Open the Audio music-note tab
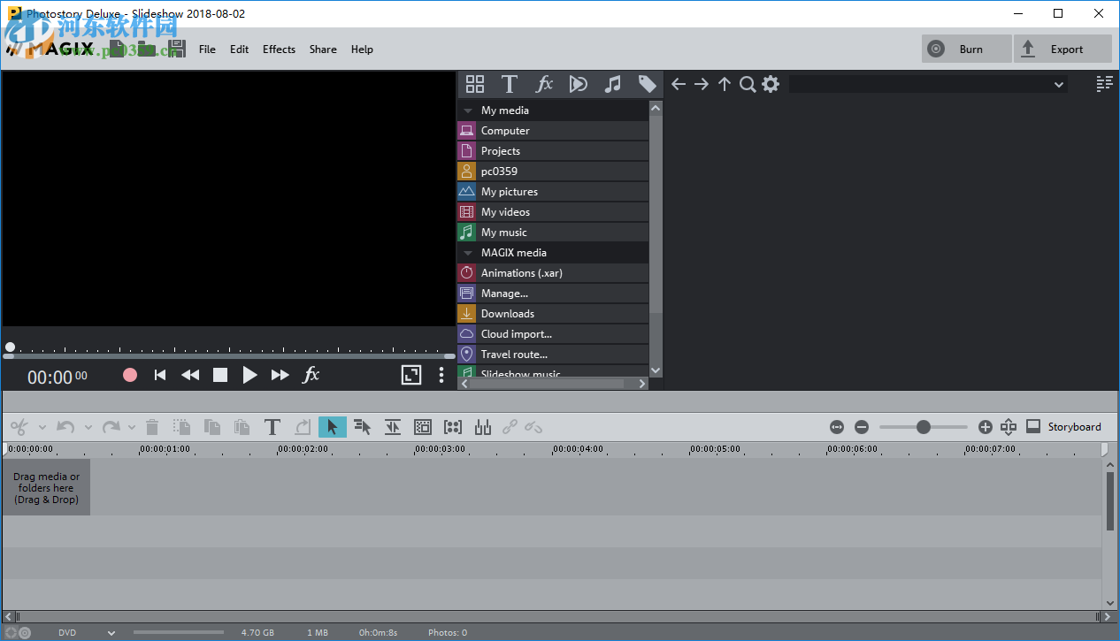 point(613,84)
